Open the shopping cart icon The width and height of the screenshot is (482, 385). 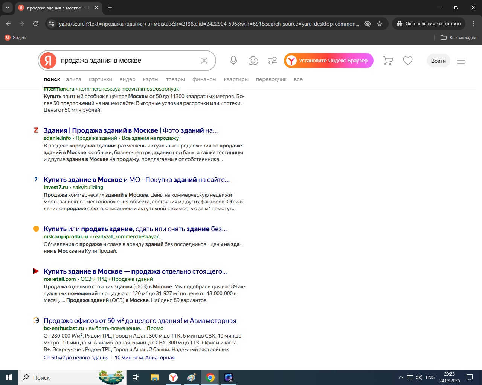click(388, 61)
